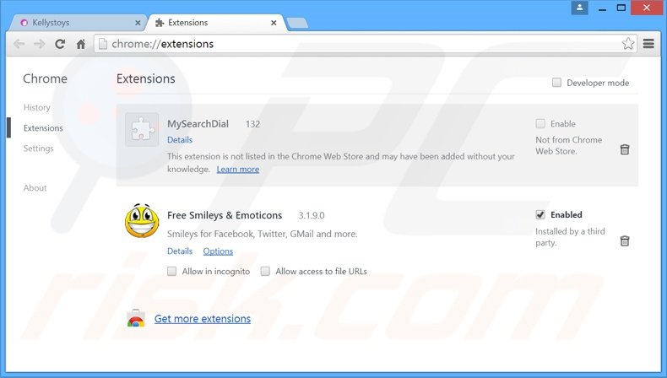667x378 pixels.
Task: Remove Free Smileys & Emoticons via trash icon
Action: pyautogui.click(x=625, y=241)
